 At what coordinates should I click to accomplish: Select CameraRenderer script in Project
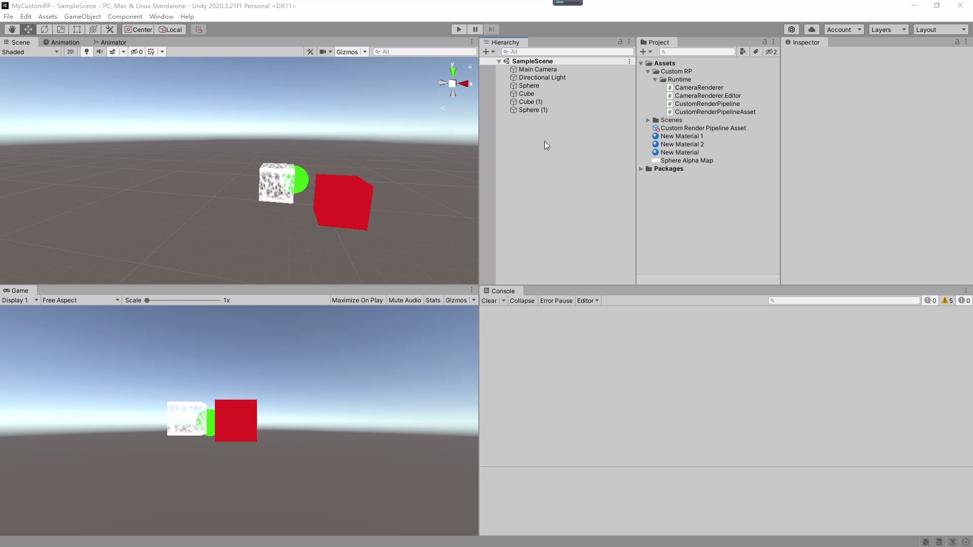(699, 88)
